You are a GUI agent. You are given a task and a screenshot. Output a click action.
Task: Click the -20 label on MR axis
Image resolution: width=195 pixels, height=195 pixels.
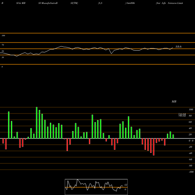pyautogui.click(x=190, y=147)
